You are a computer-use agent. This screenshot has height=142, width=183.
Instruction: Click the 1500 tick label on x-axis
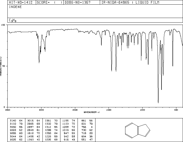(109, 110)
